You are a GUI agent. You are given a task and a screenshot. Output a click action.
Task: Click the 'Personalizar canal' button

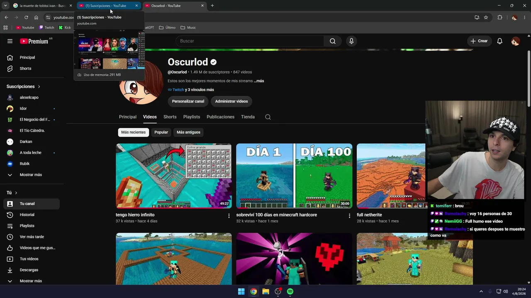click(188, 101)
